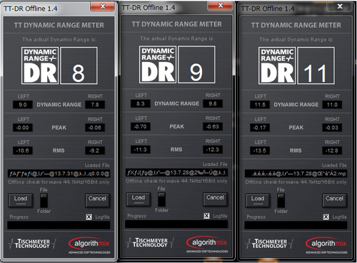Toggle Logfile checkbox in the DR 9 window

click(206, 216)
